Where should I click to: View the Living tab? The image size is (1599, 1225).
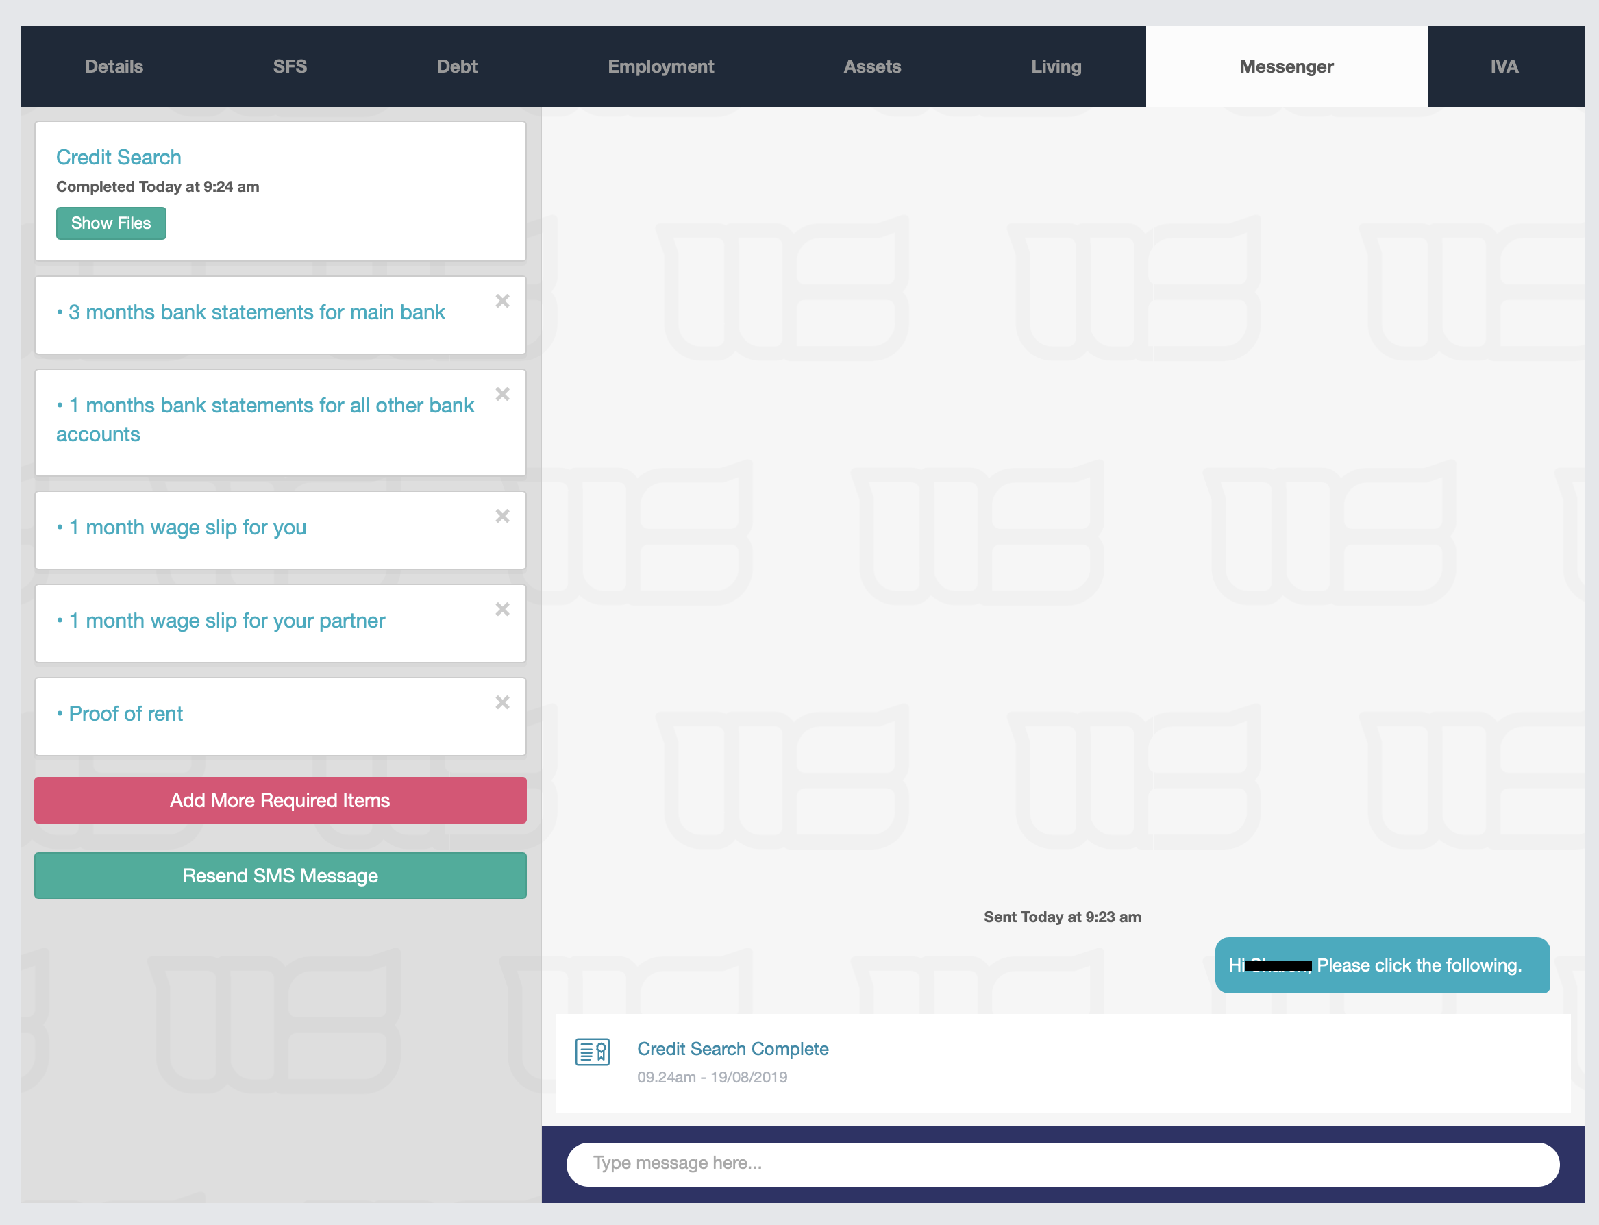point(1056,66)
